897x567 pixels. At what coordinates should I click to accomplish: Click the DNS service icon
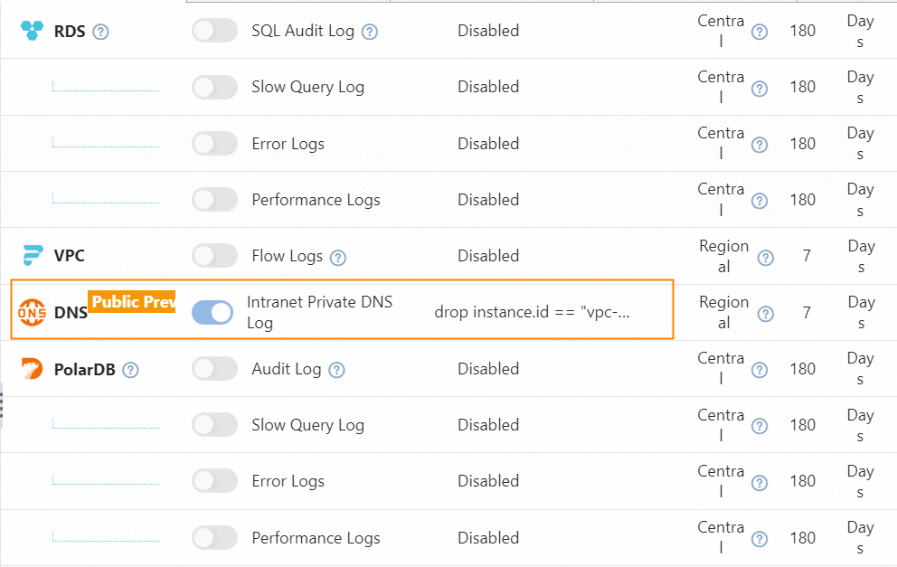pos(33,312)
